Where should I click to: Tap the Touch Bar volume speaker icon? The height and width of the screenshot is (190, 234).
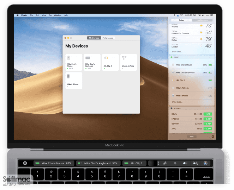click(x=185, y=163)
